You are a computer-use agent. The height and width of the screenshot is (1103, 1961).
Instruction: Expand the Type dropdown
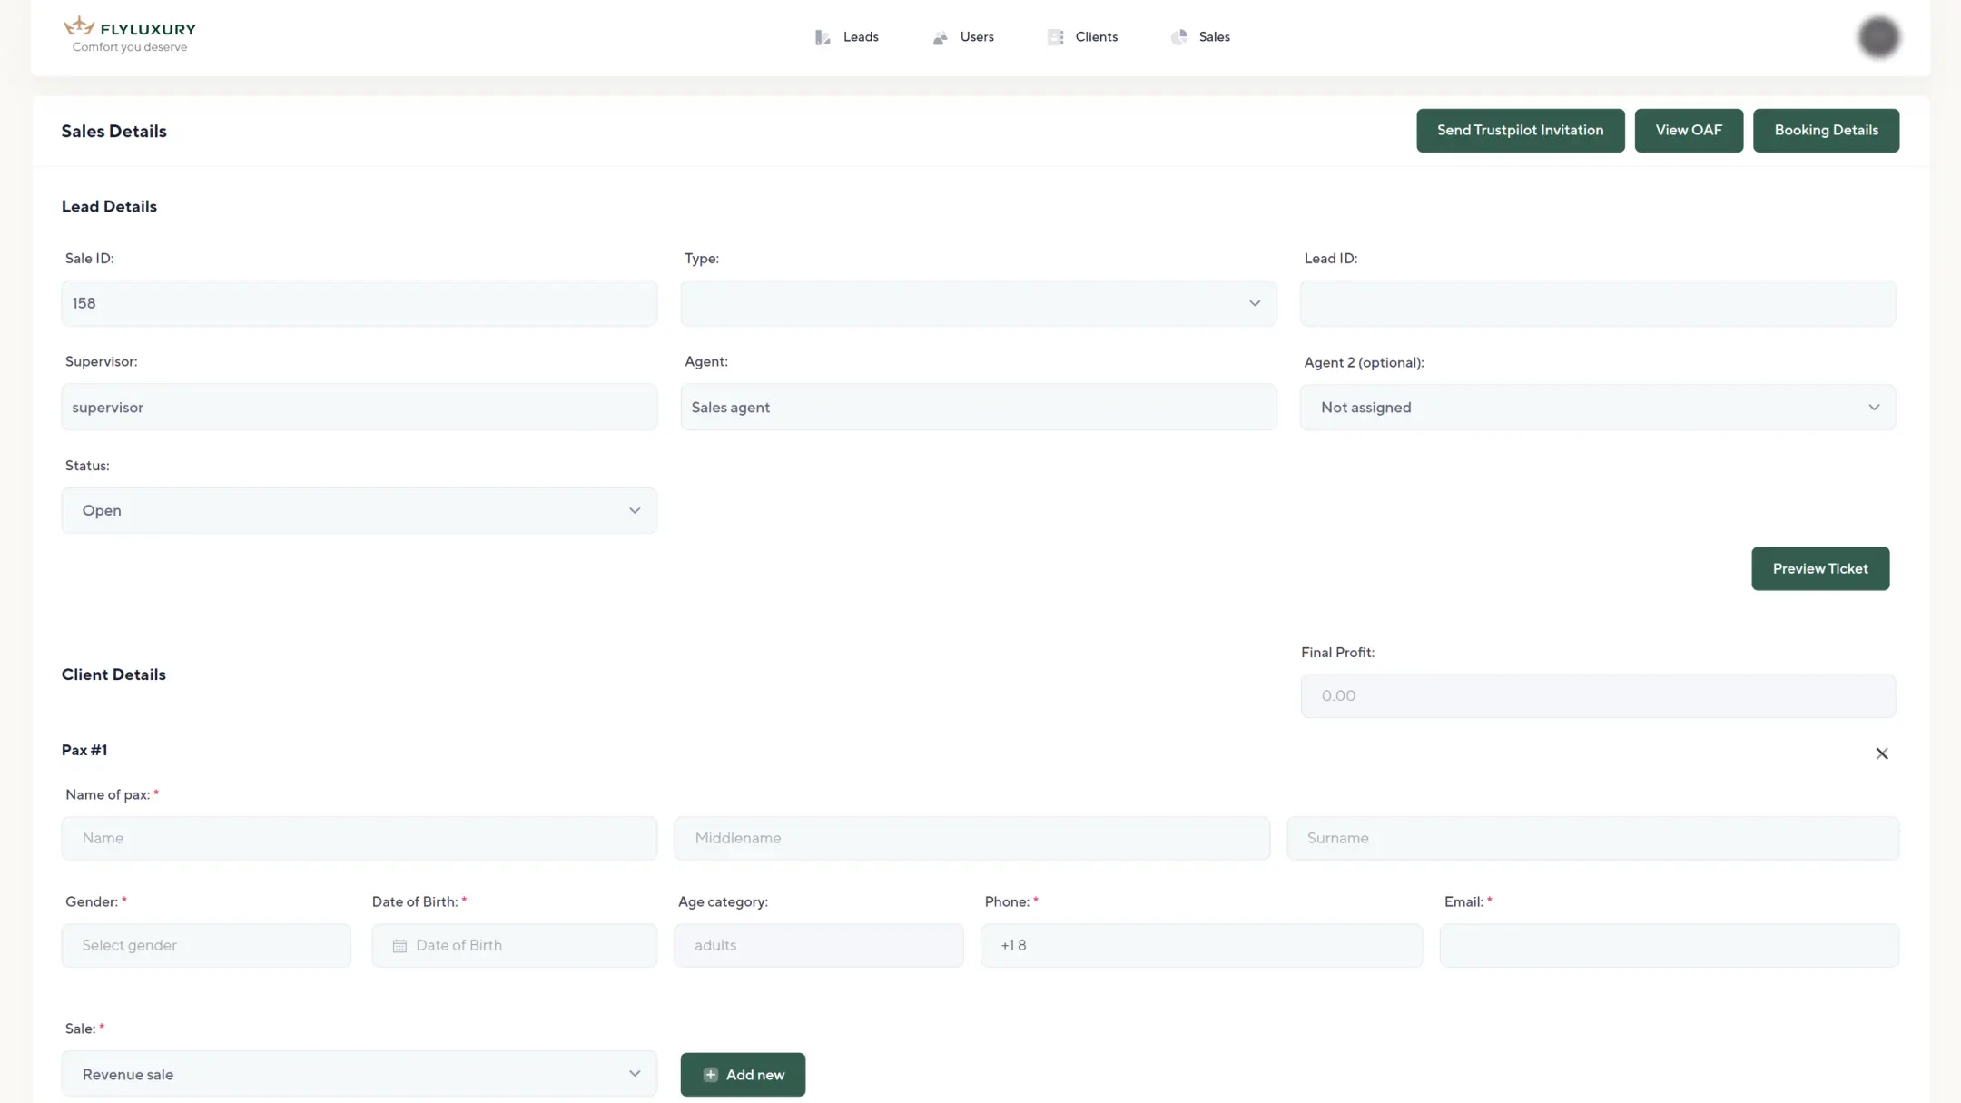[978, 303]
